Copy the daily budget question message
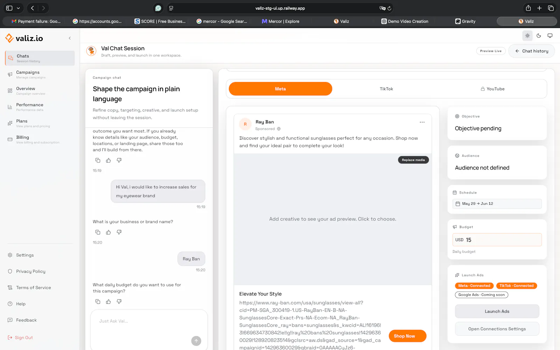The height and width of the screenshot is (350, 560). tap(98, 301)
